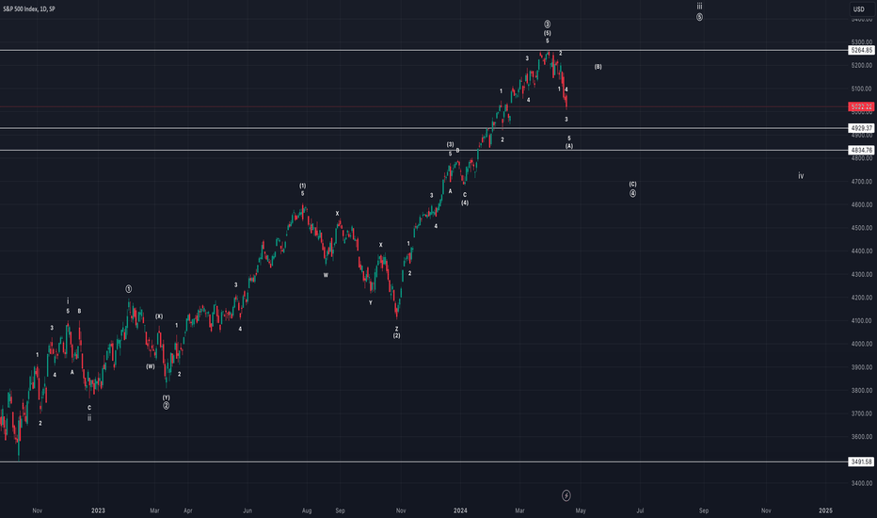Click the May time axis label

581,510
